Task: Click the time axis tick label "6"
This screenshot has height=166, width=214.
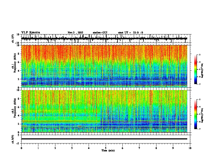Action: [123, 148]
